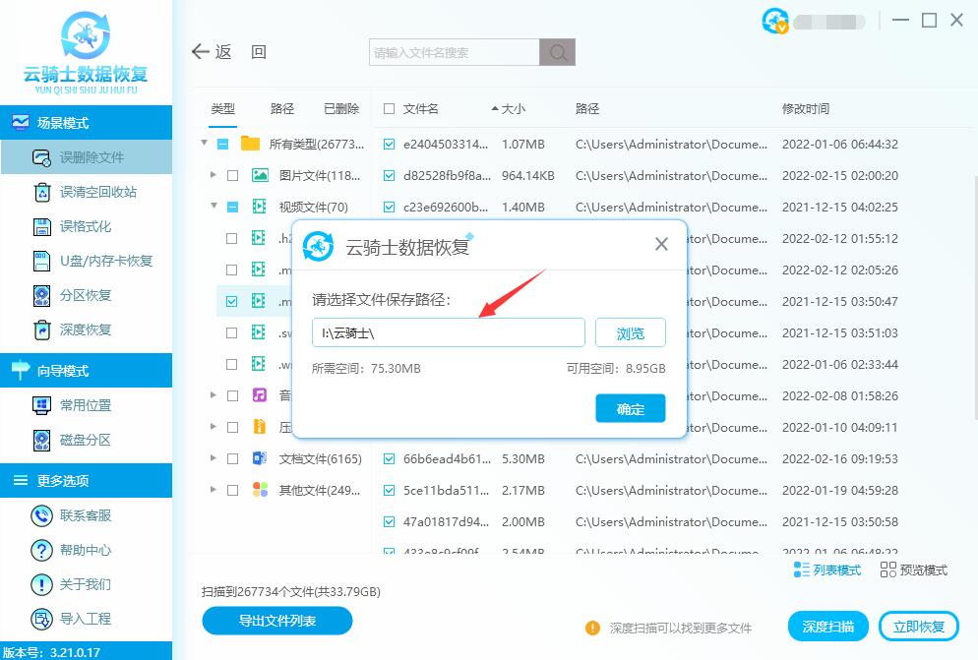The image size is (978, 660).
Task: Click 浏览 to browse save path
Action: point(630,332)
